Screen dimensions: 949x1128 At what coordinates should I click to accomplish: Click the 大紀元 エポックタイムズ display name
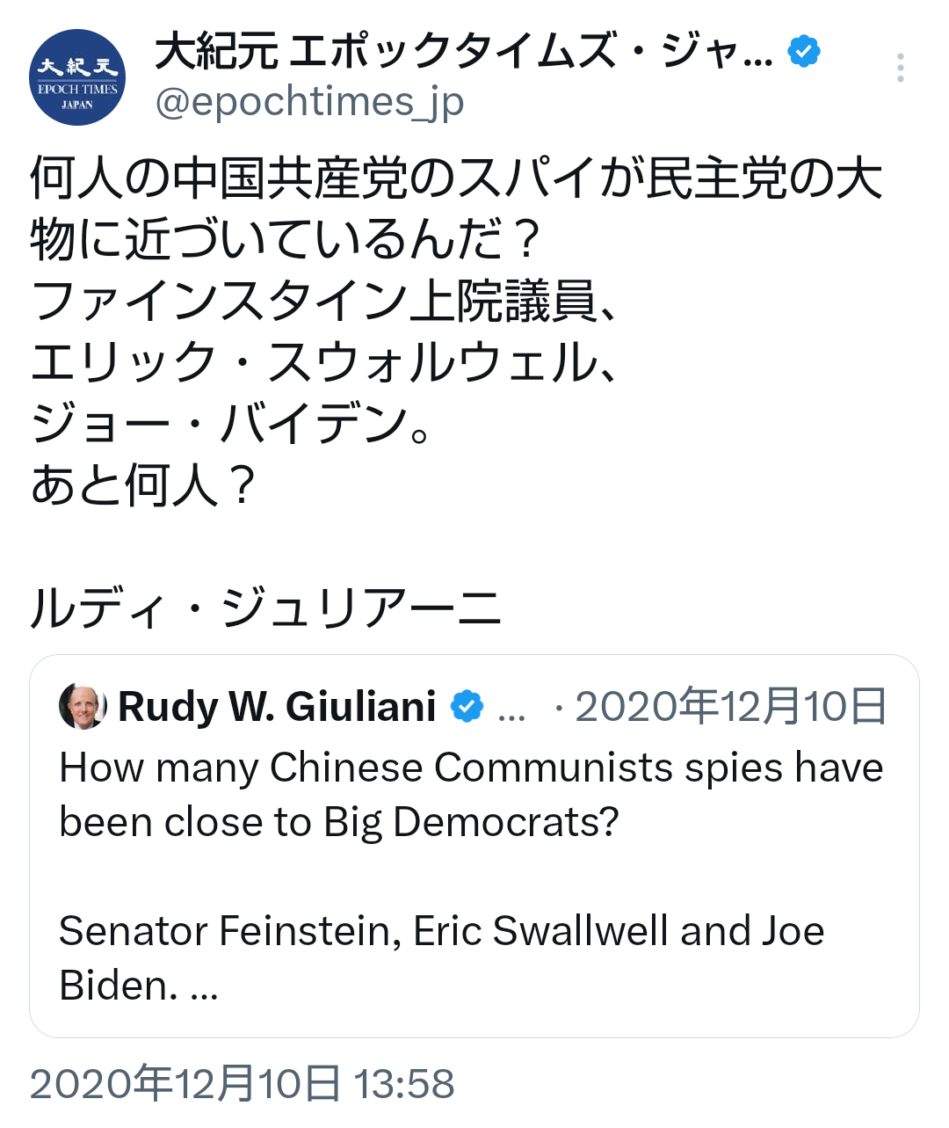coord(463,52)
